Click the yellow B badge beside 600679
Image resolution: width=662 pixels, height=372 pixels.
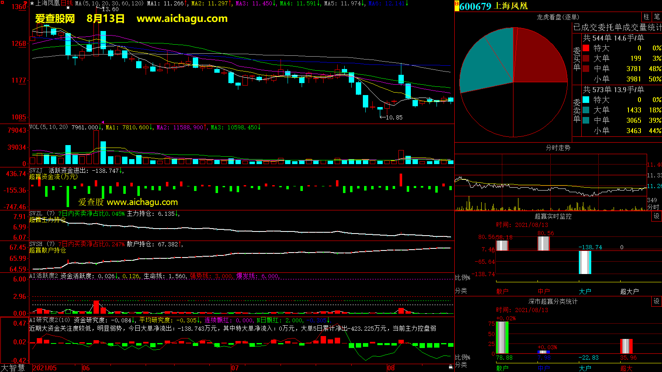457,6
